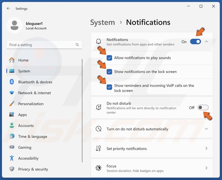The height and width of the screenshot is (180, 222).
Task: Open the Home settings page
Action: (44, 60)
